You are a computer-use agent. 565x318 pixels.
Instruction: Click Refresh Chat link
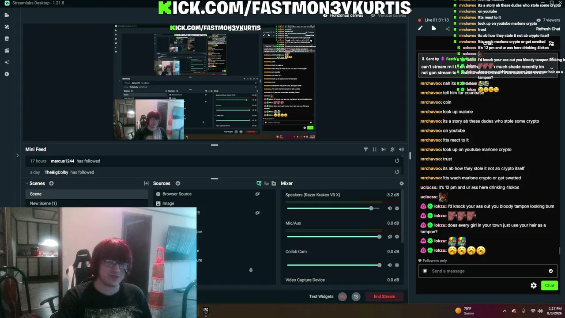(548, 29)
